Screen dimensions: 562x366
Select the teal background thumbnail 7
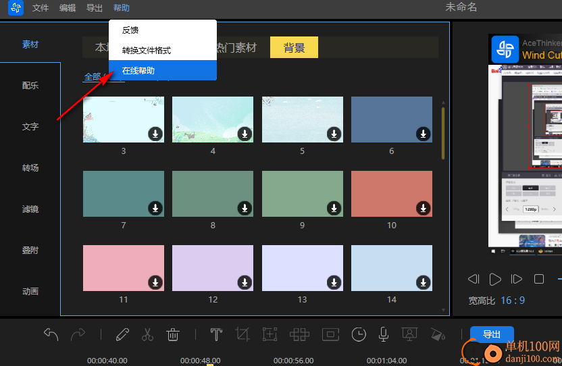[124, 194]
